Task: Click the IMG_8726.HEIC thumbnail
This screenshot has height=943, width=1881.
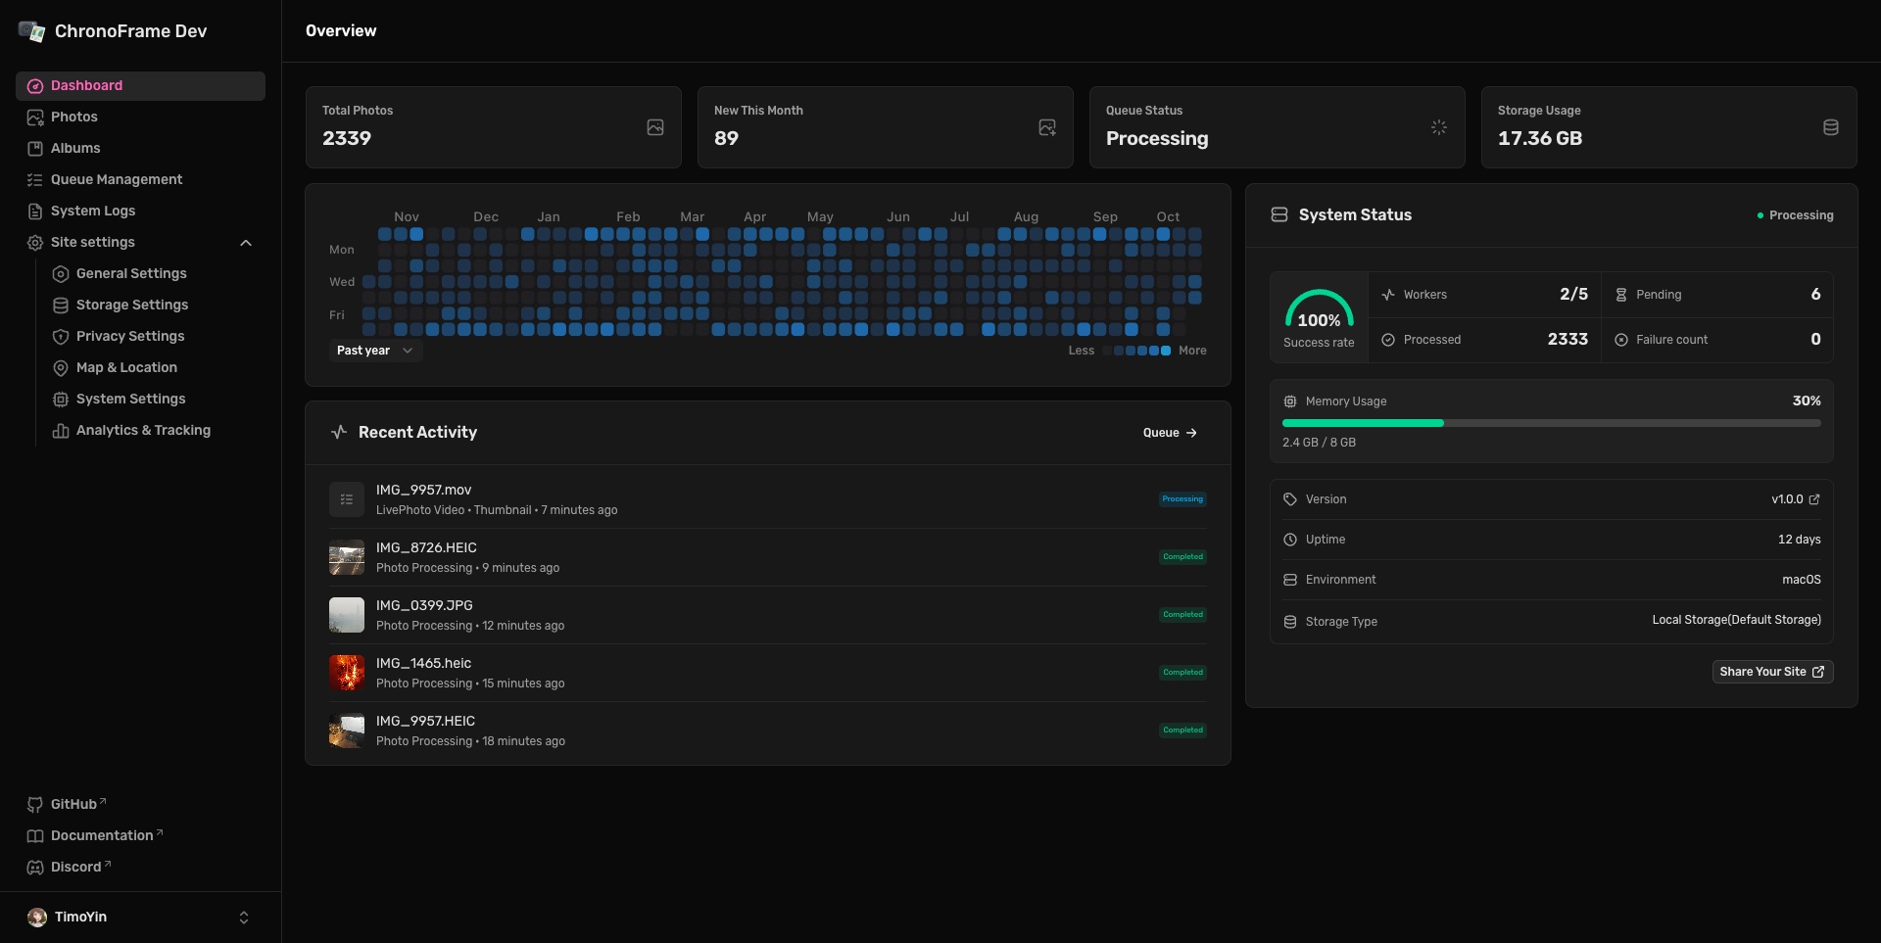Action: coord(347,557)
